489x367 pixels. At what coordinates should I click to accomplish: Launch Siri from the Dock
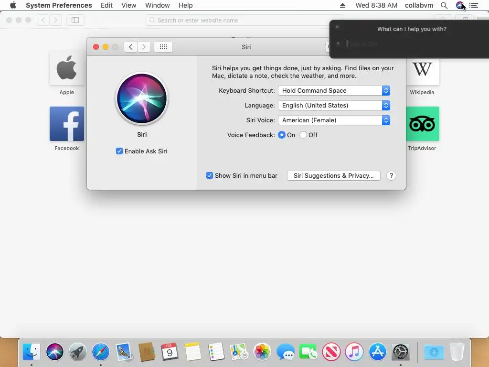[55, 352]
